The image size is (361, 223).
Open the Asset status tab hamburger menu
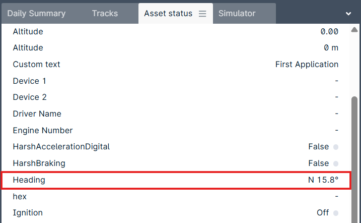[x=202, y=14]
